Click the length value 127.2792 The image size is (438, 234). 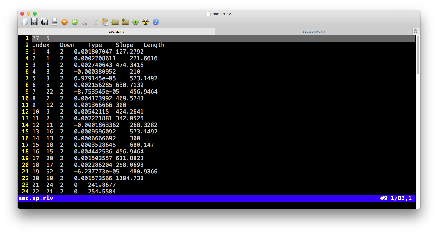tap(130, 52)
